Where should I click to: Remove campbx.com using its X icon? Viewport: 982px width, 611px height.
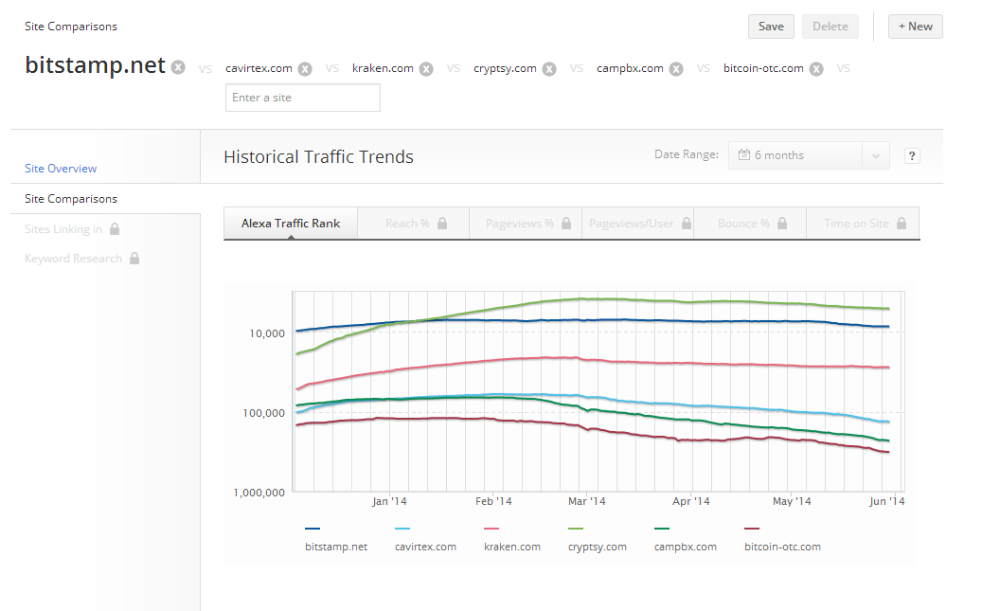(x=676, y=69)
